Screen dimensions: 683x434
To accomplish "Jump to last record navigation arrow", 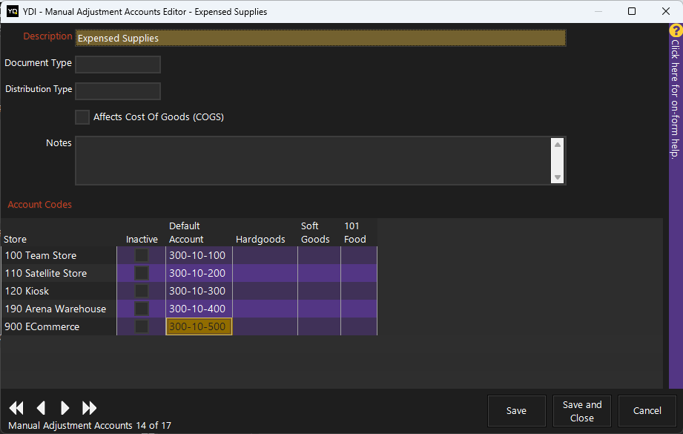I will (90, 408).
